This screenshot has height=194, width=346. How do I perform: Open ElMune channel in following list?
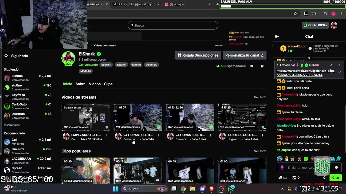(28, 78)
